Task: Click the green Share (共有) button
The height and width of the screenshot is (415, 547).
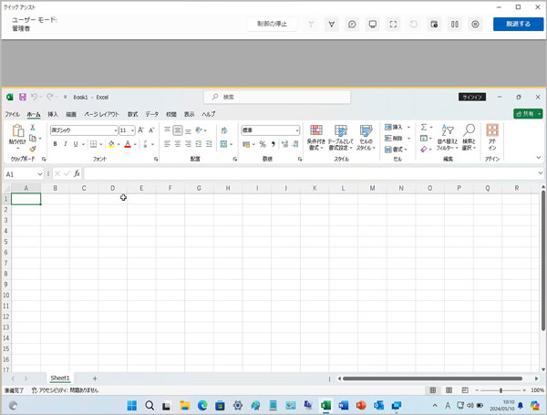Action: point(525,114)
